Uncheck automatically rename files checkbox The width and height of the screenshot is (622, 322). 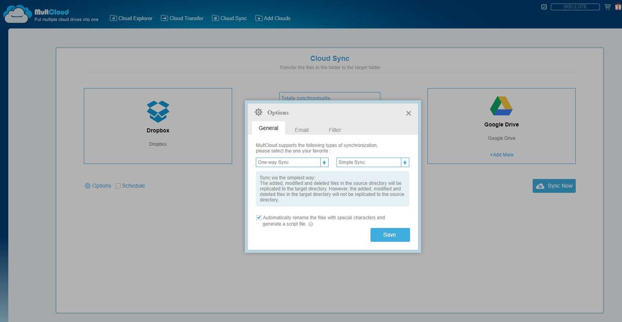click(x=259, y=217)
